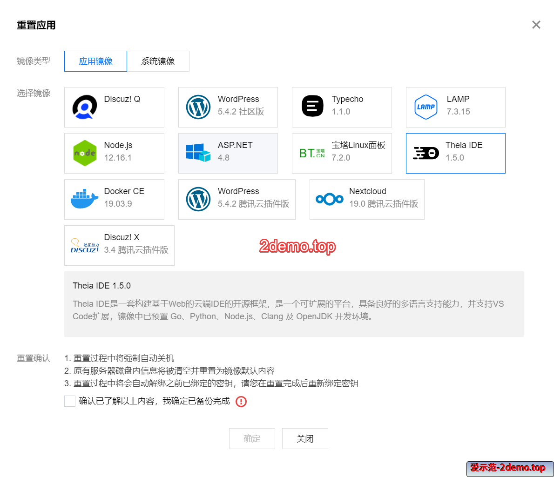Select WordPress version 5.4.2 社区版 text
554x477 pixels.
(241, 112)
